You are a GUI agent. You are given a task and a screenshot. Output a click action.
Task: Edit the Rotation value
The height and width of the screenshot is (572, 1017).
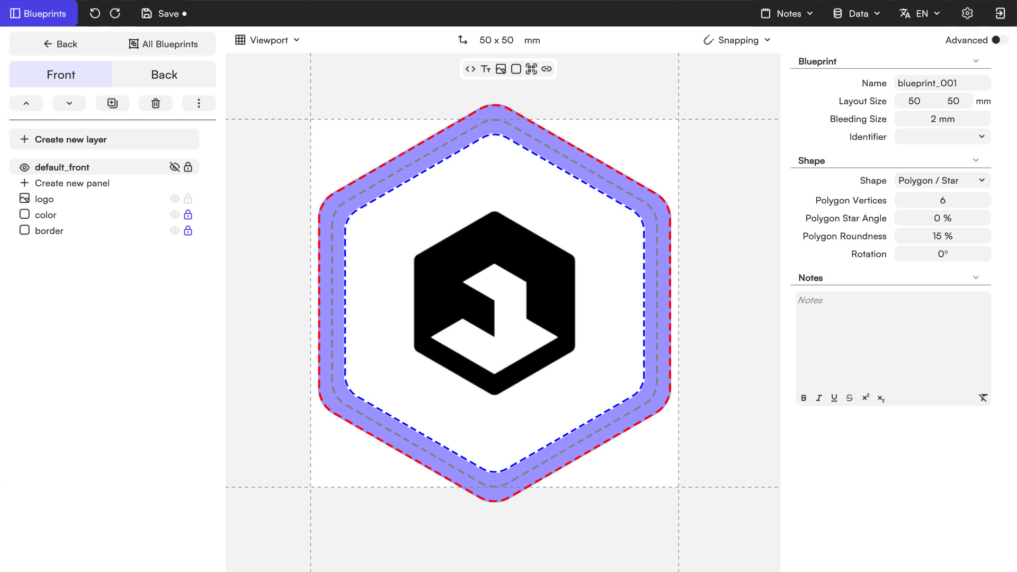[x=942, y=254]
